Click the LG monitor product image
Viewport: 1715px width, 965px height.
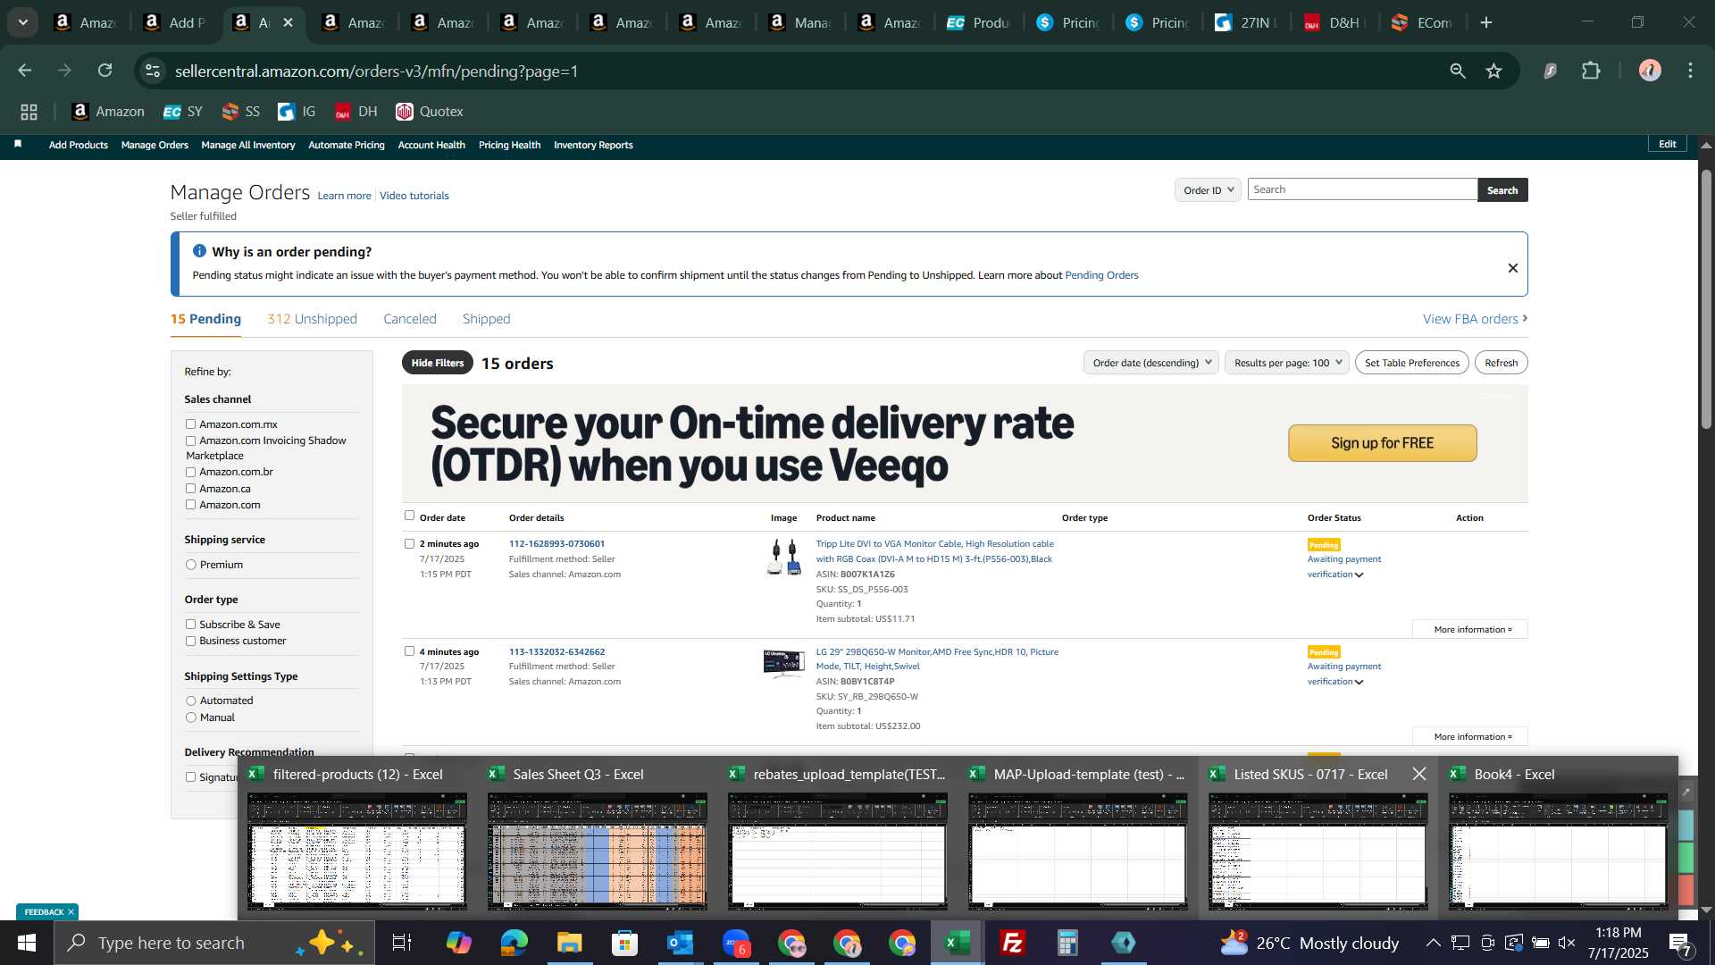click(784, 664)
